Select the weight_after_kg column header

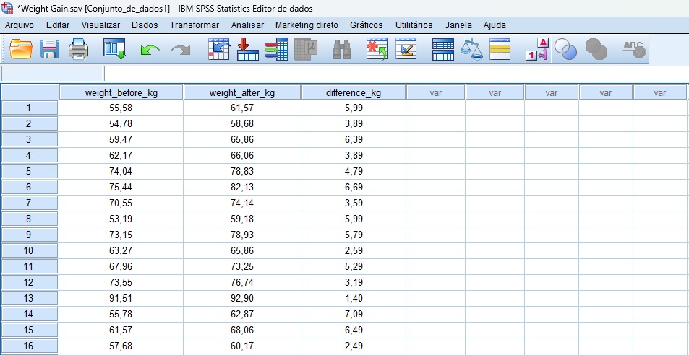click(242, 92)
